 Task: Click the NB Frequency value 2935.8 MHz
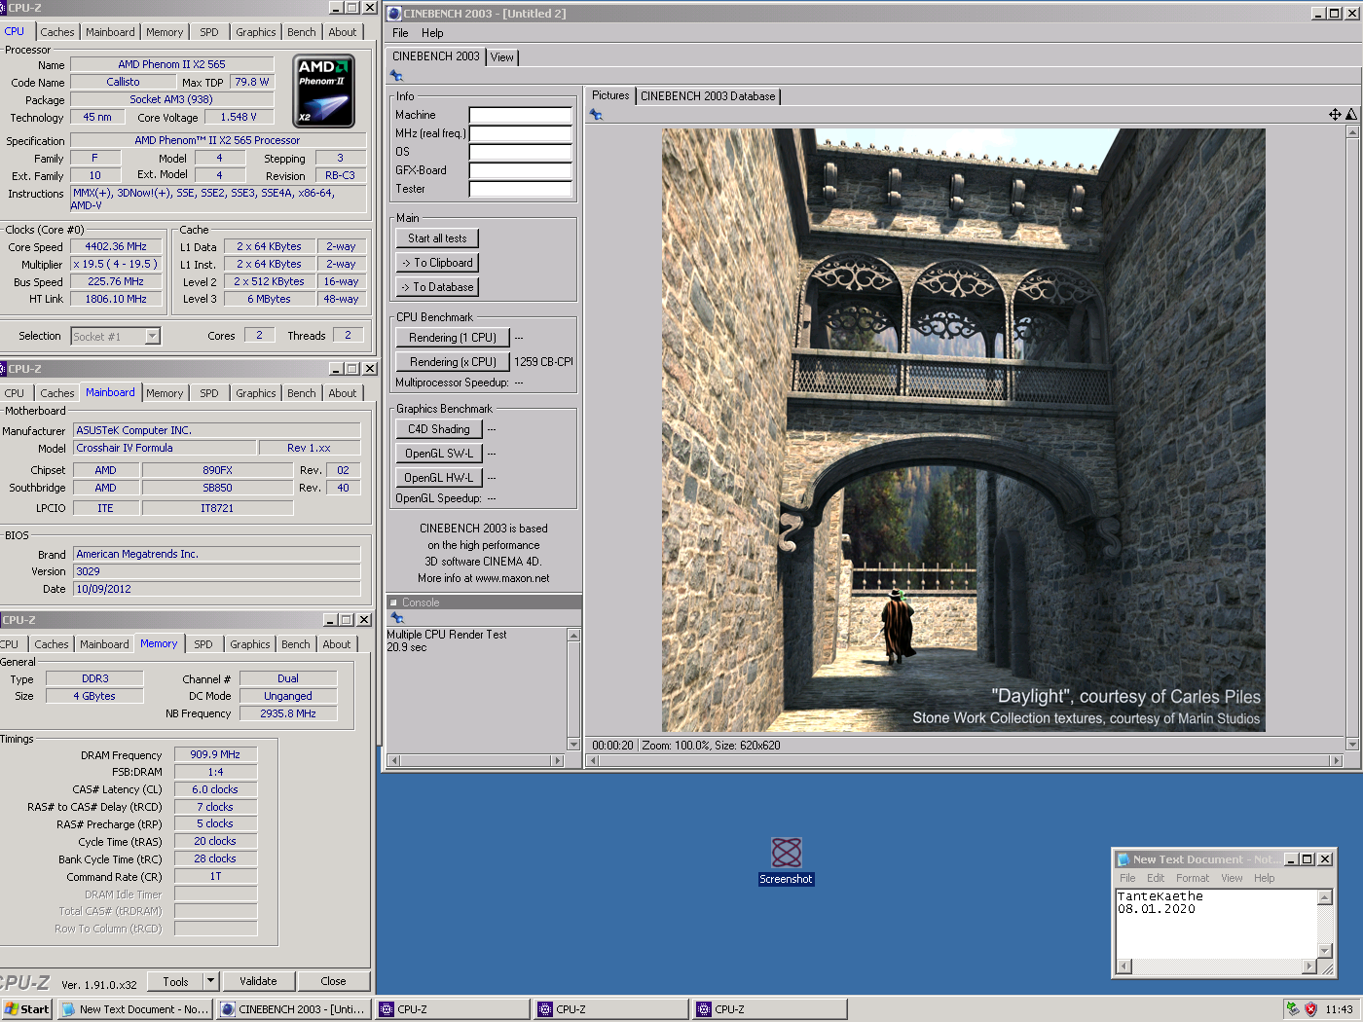point(288,713)
